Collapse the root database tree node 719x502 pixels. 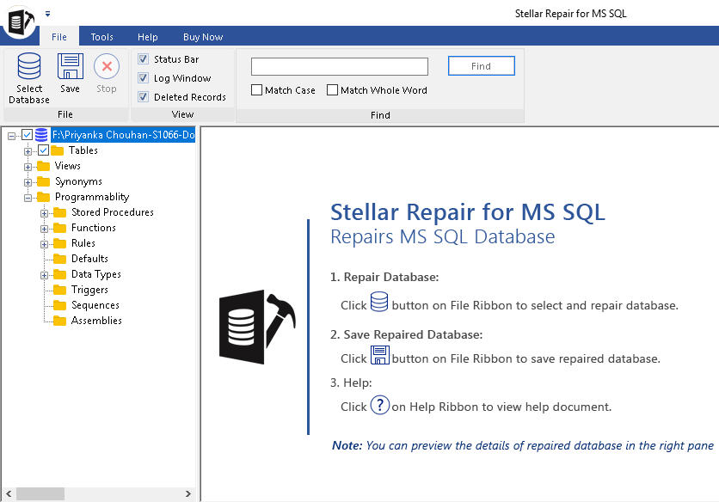coord(11,136)
